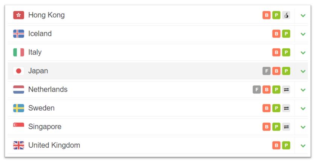Click the P2P arrows icon for Sweden
Viewport: 316px width, 163px height.
click(286, 108)
